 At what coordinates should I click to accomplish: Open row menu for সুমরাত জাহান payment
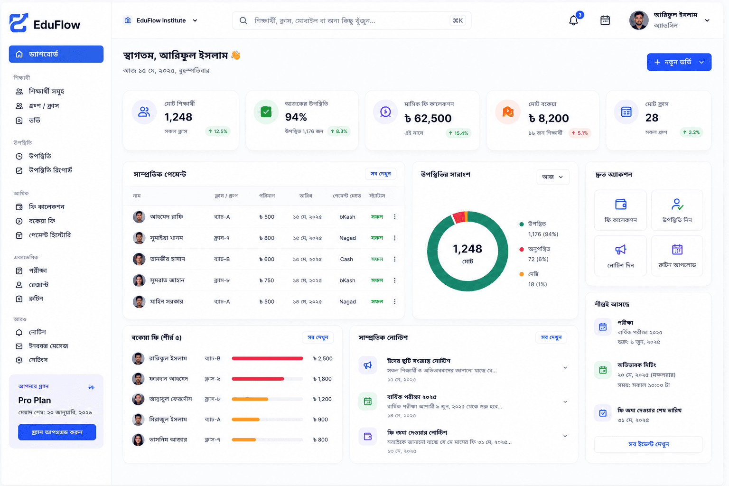395,280
